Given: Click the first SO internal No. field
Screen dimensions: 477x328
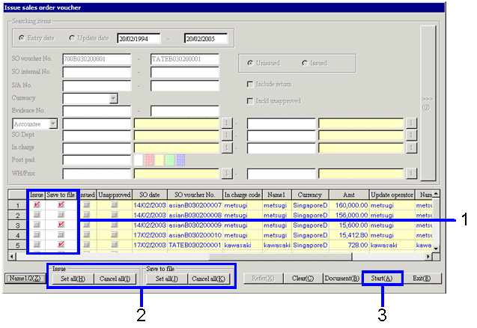Looking at the screenshot, I should tap(97, 72).
